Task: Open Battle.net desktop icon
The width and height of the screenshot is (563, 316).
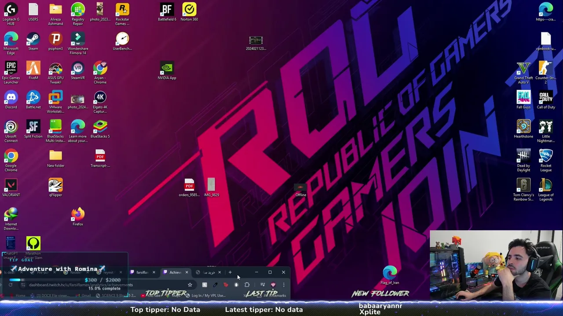Action: click(x=33, y=100)
